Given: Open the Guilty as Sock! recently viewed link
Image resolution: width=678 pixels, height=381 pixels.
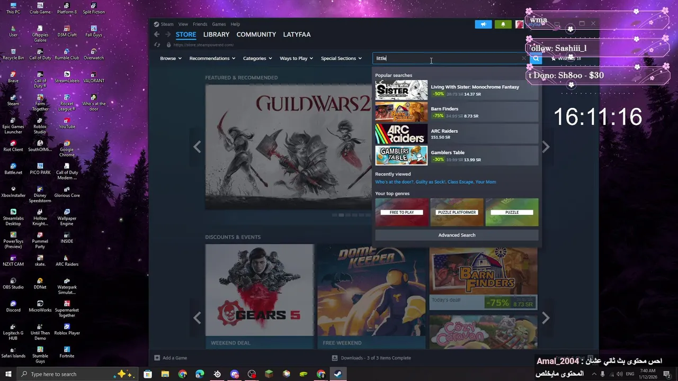Looking at the screenshot, I should pos(431,182).
